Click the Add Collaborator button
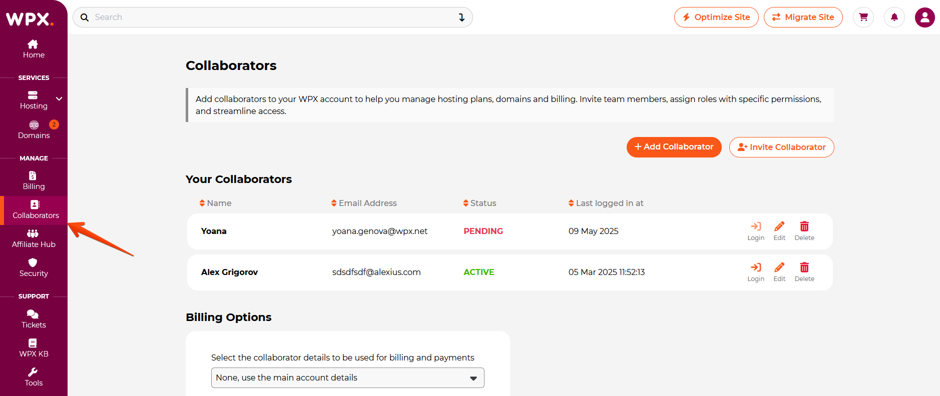 tap(674, 147)
